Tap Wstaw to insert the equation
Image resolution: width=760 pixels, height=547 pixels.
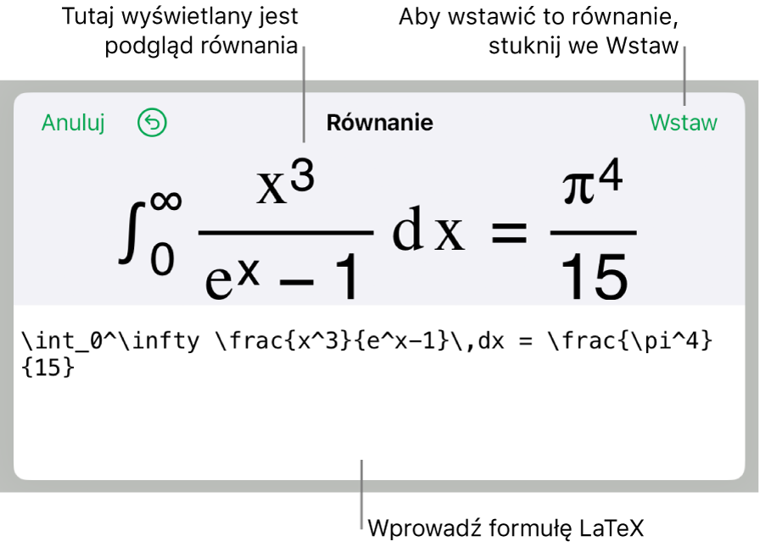pyautogui.click(x=684, y=123)
